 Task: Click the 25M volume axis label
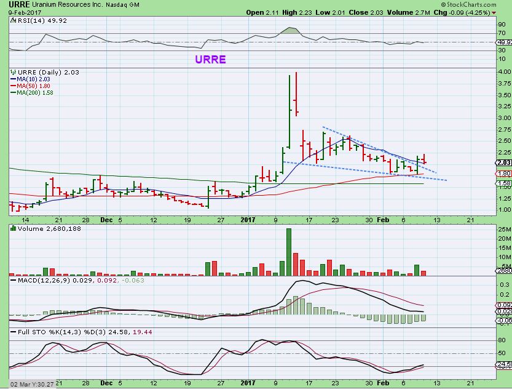coord(505,229)
